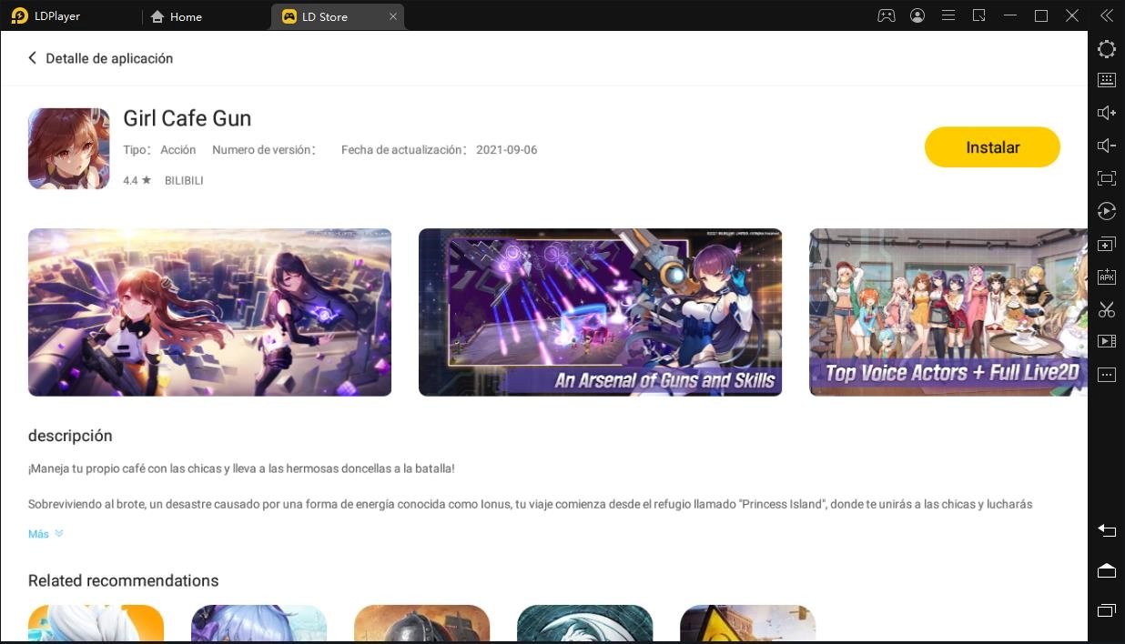Open the third related recommendation with helmet

tap(421, 624)
